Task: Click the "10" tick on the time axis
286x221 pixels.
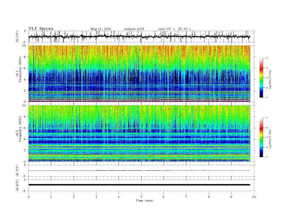Action: pyautogui.click(x=254, y=197)
